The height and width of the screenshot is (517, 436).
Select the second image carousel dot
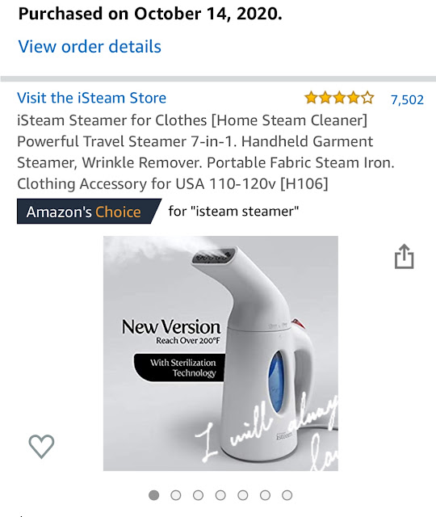click(176, 495)
